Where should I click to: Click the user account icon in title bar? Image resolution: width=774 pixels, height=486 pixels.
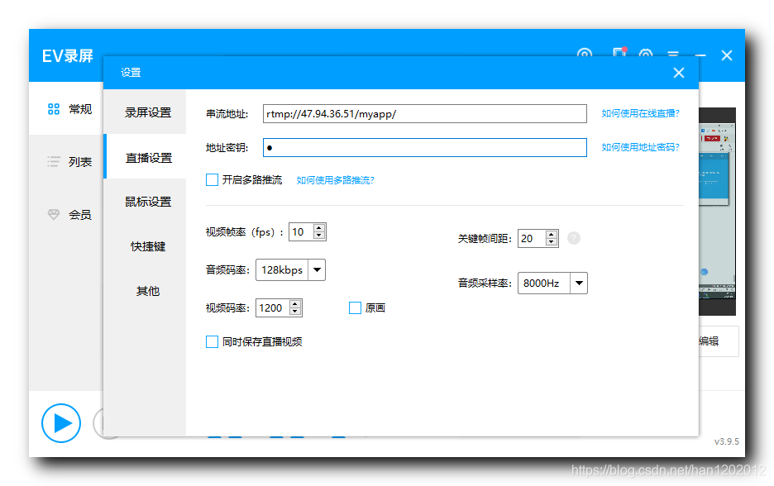(x=585, y=53)
